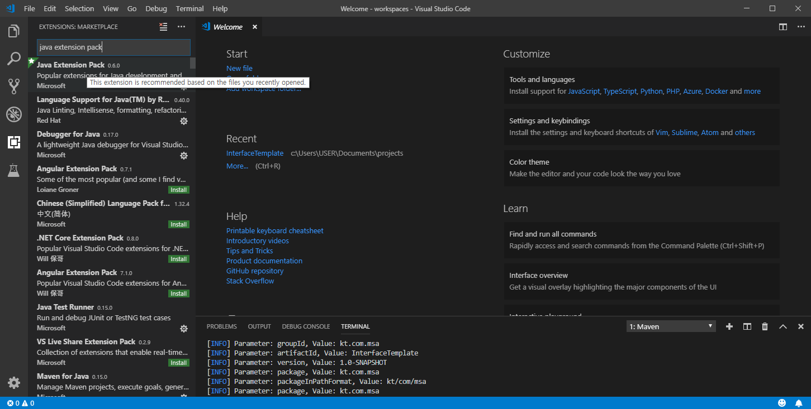Click the extensions search input field
The width and height of the screenshot is (811, 409).
coord(113,47)
